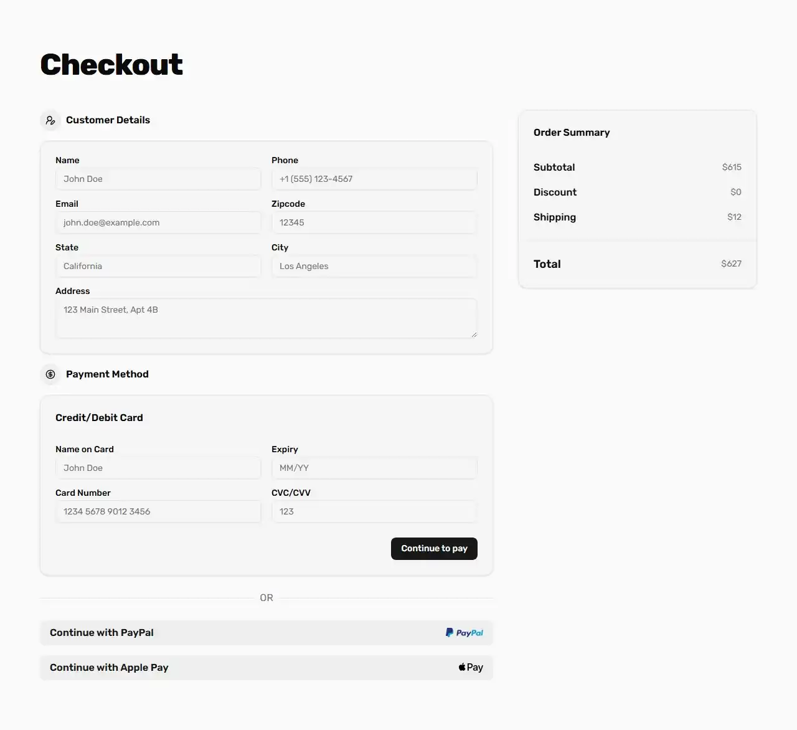Choose Continue with Apple Pay

266,667
